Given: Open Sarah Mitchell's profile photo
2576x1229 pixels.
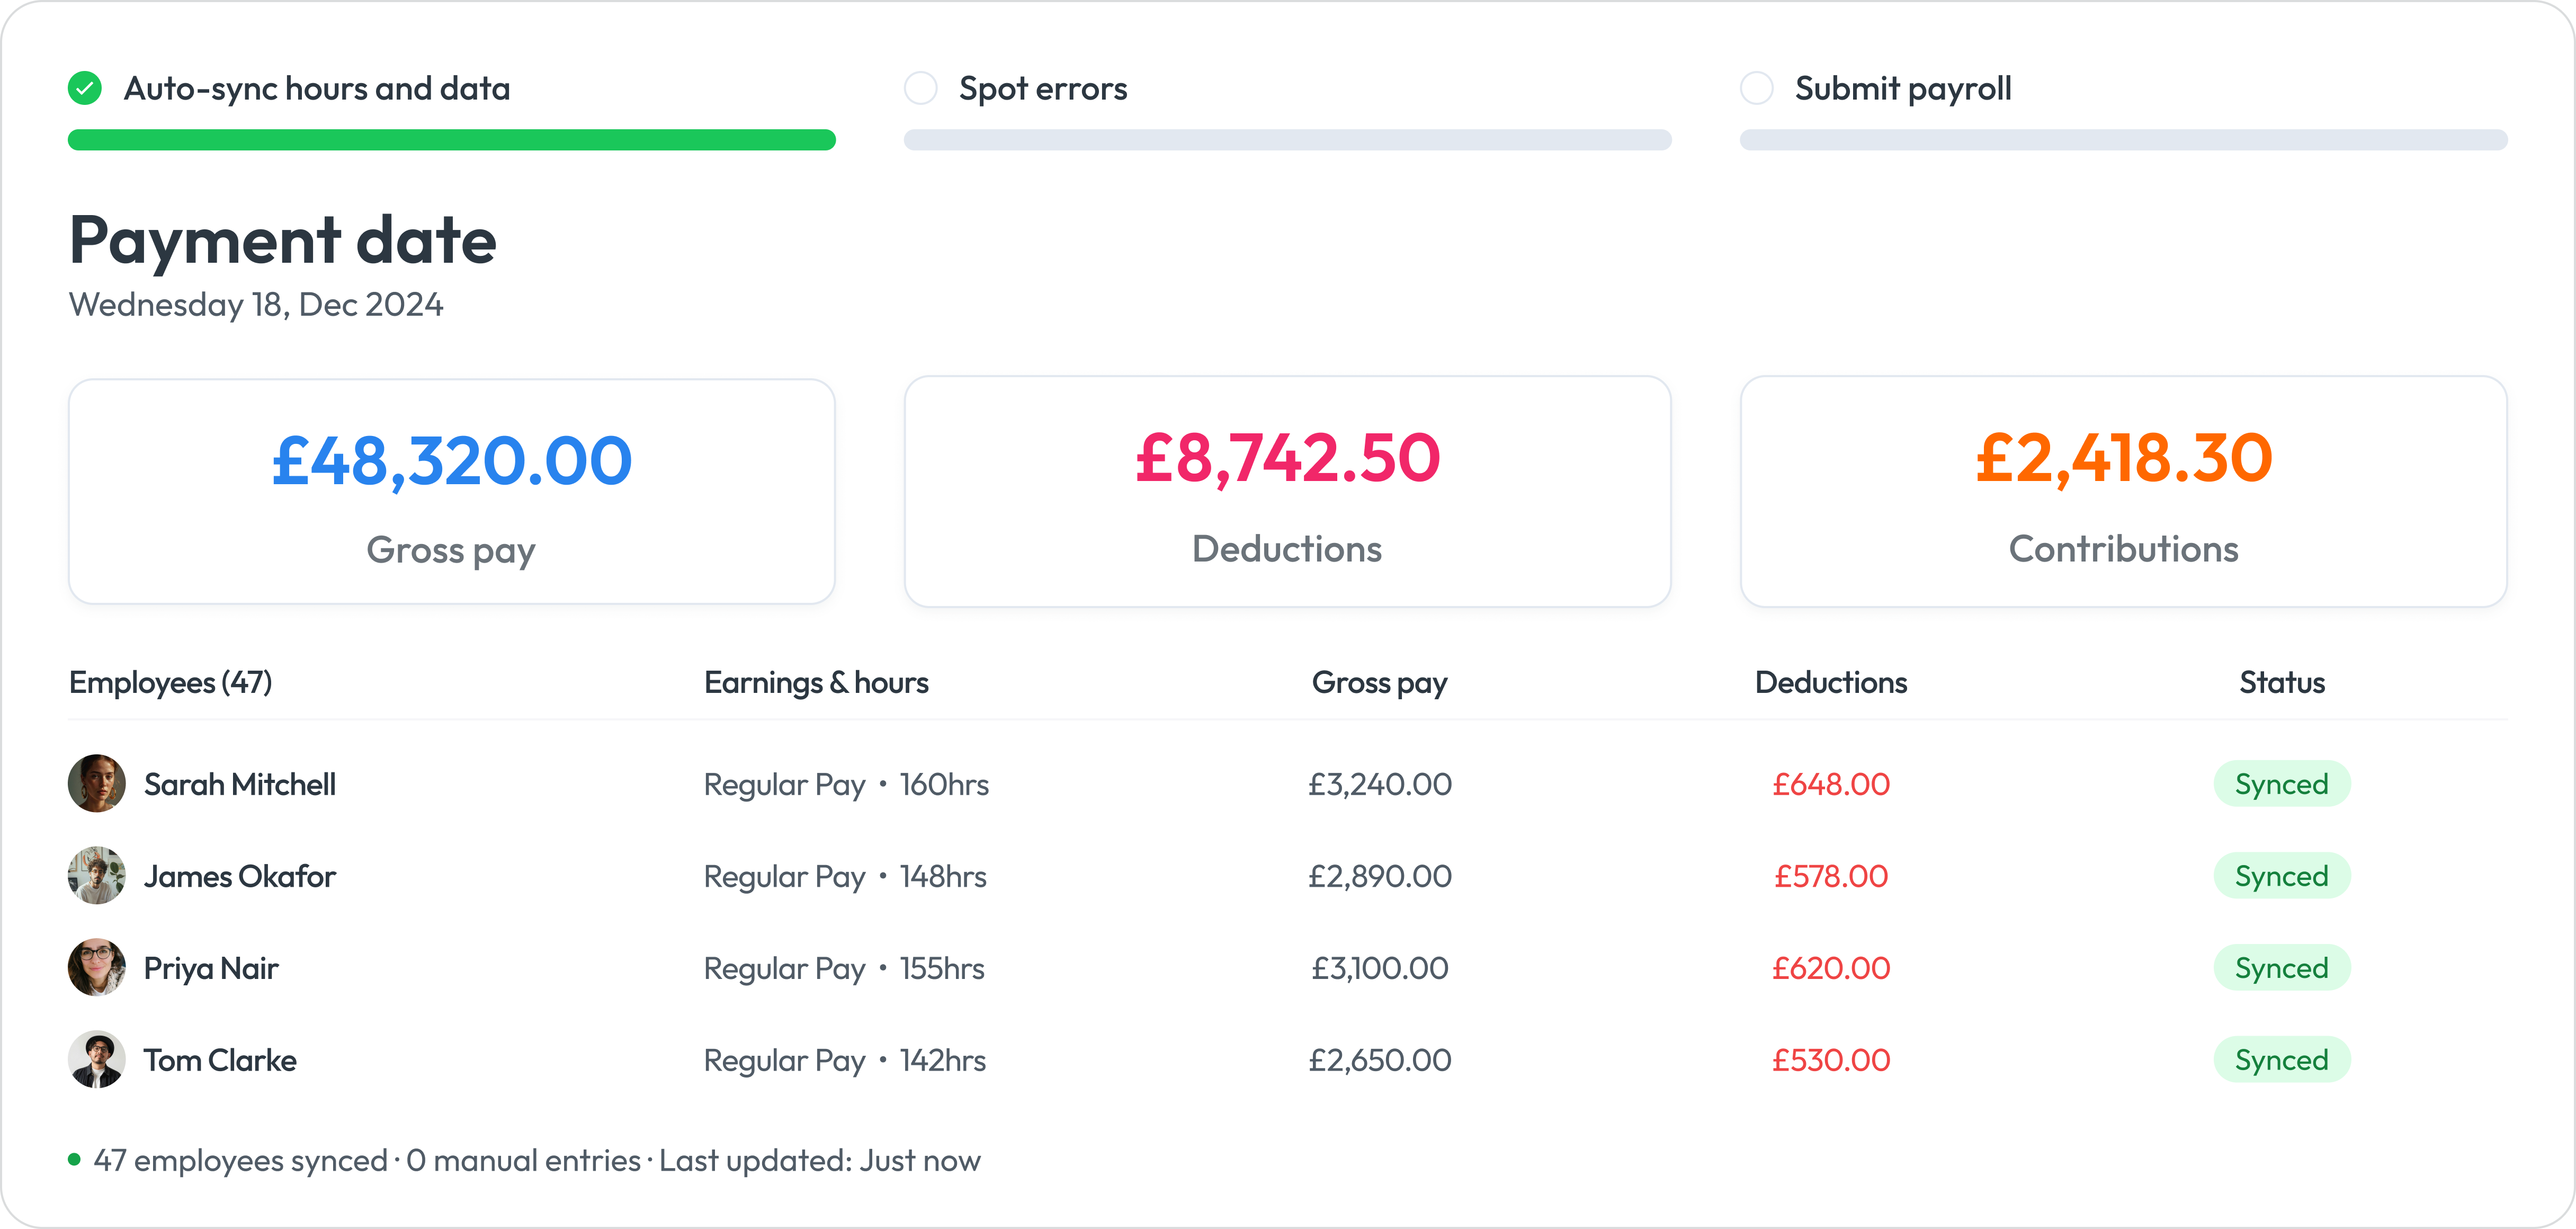Looking at the screenshot, I should coord(96,783).
